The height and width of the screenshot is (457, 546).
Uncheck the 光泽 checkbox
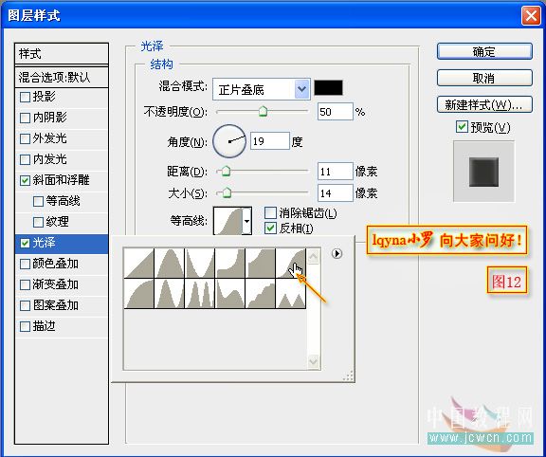point(25,243)
